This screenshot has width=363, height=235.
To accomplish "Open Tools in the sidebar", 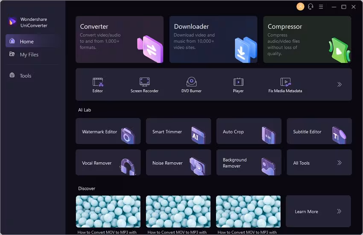I will (32, 76).
